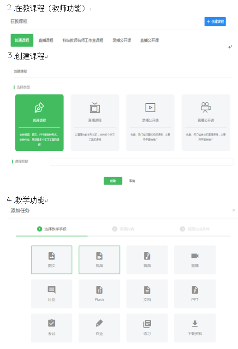The width and height of the screenshot is (238, 349).
Task: Select the 视频 video task icon
Action: click(99, 260)
